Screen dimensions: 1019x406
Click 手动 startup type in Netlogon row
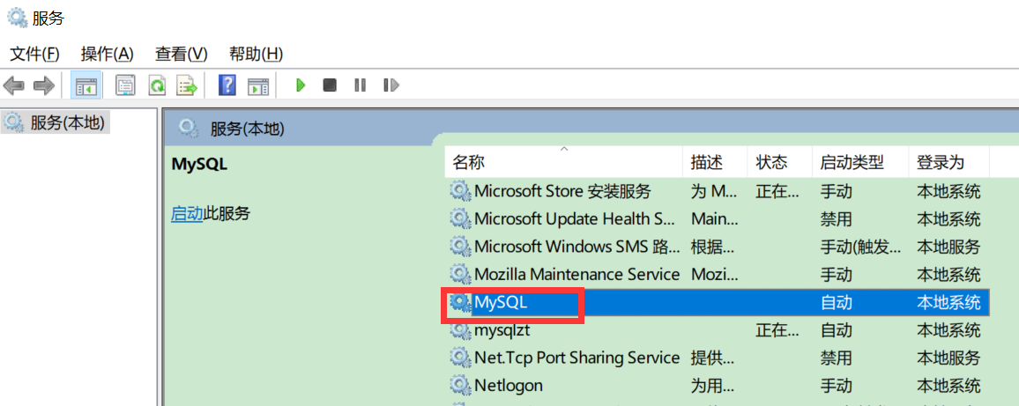[836, 385]
